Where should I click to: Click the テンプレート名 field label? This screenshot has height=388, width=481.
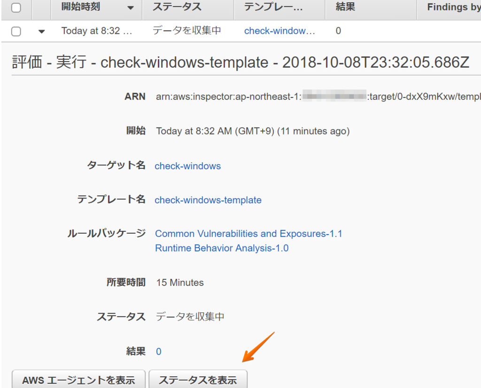coord(111,199)
